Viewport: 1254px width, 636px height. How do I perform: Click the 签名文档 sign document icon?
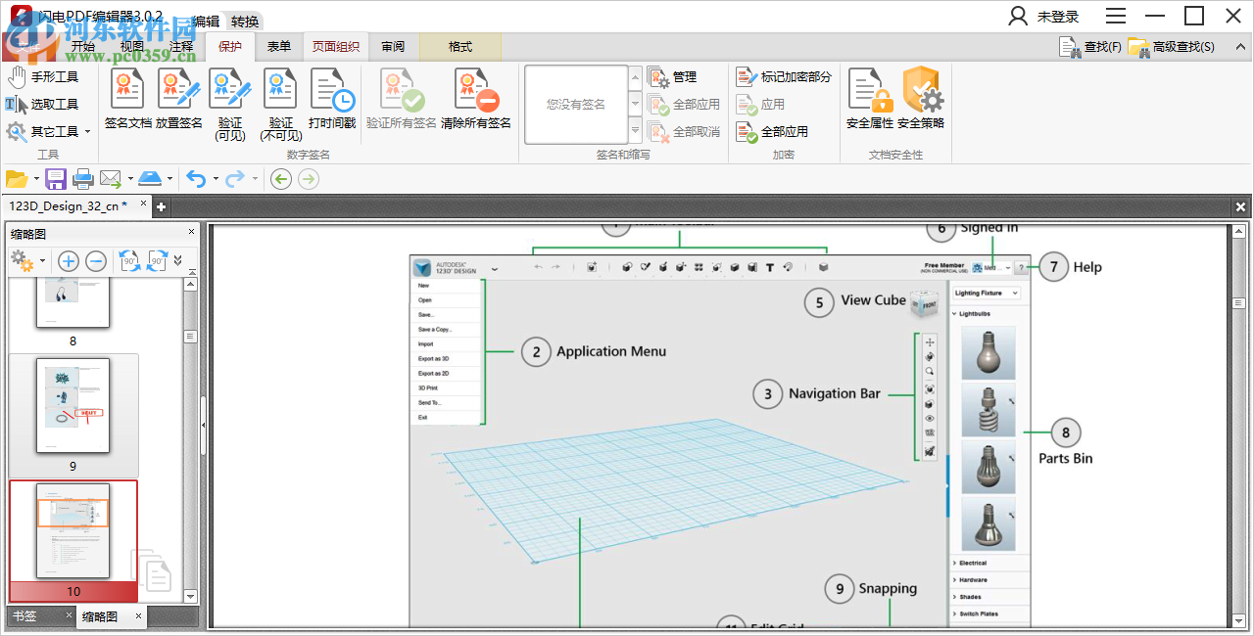[128, 99]
